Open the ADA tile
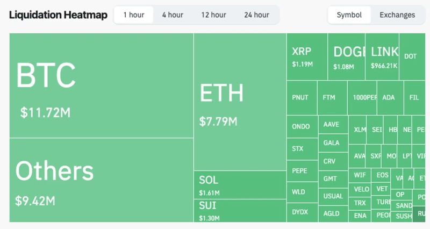Screen dimensions: 430x229 [389, 98]
